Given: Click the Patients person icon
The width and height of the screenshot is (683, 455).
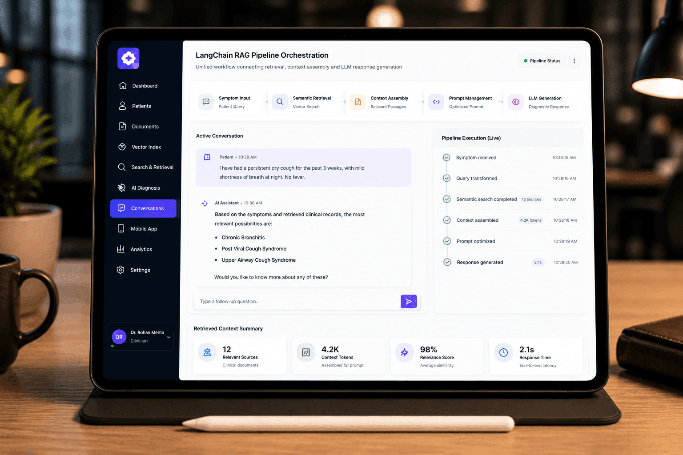Looking at the screenshot, I should (122, 106).
